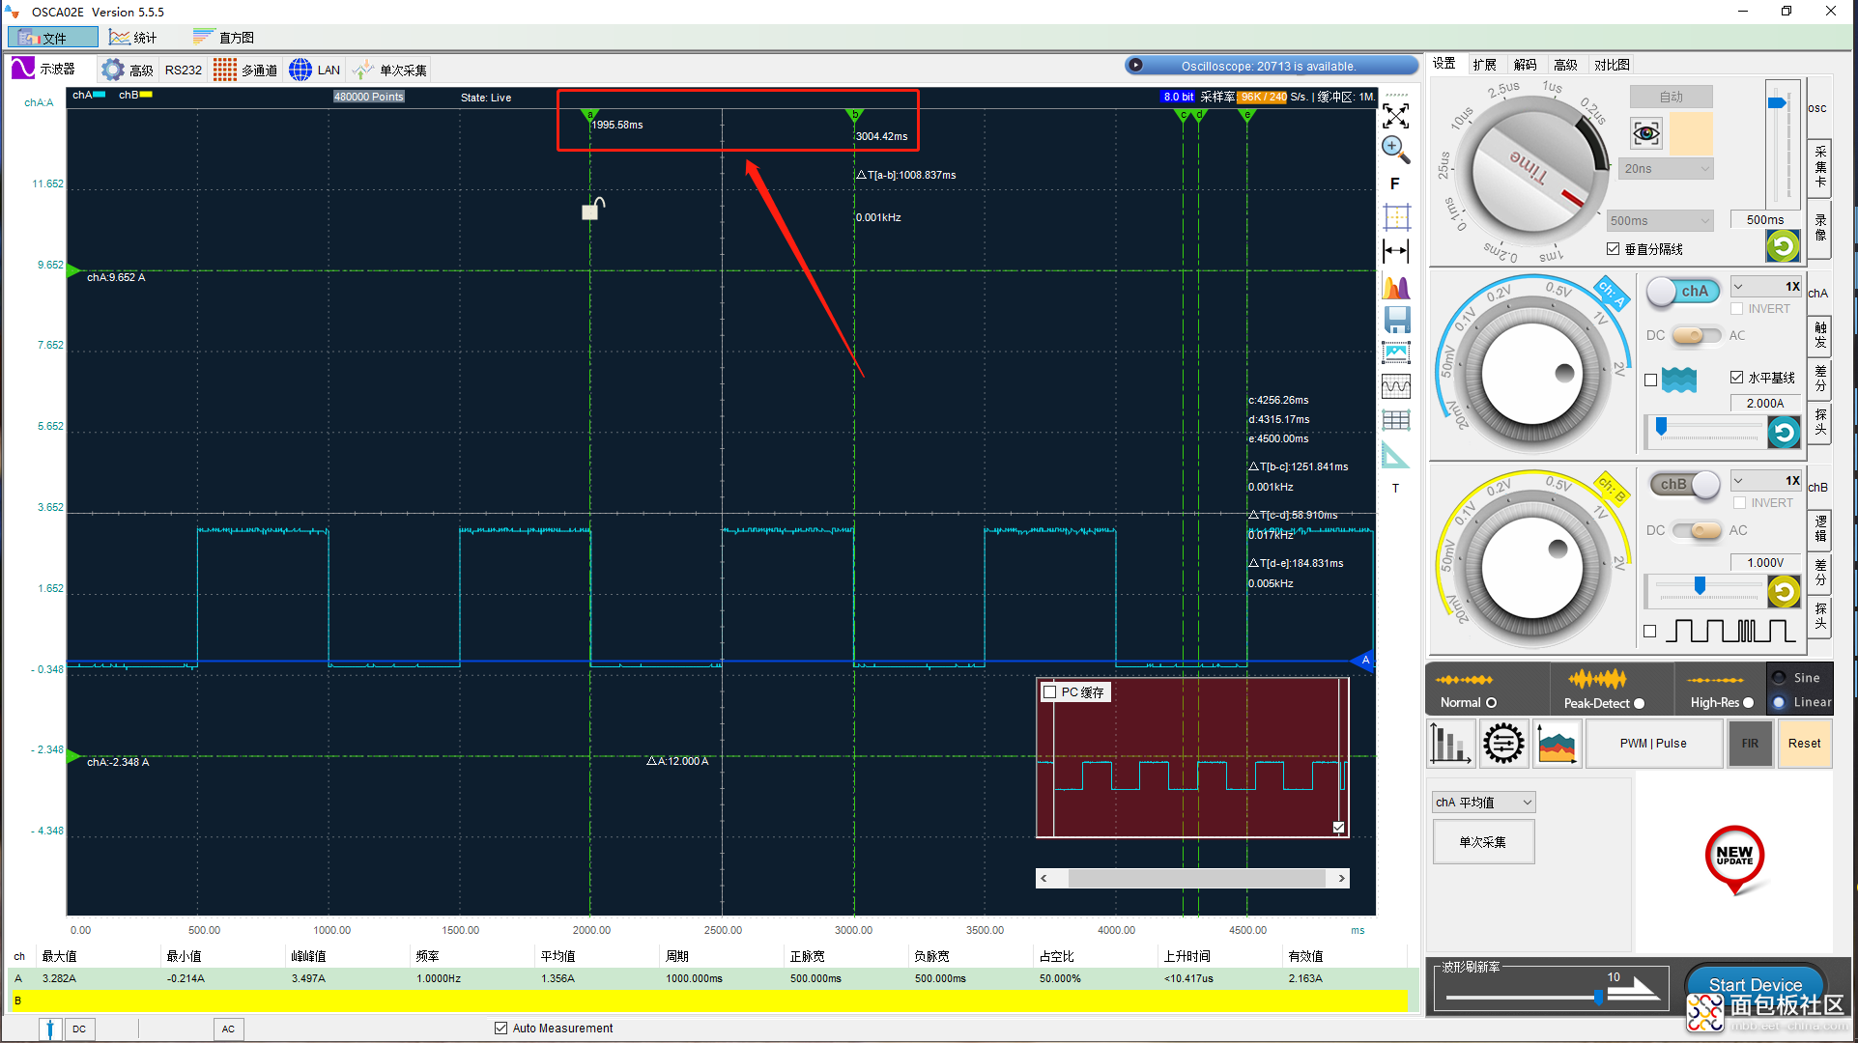
Task: Select the zoom magnifier tool
Action: coord(1395,149)
